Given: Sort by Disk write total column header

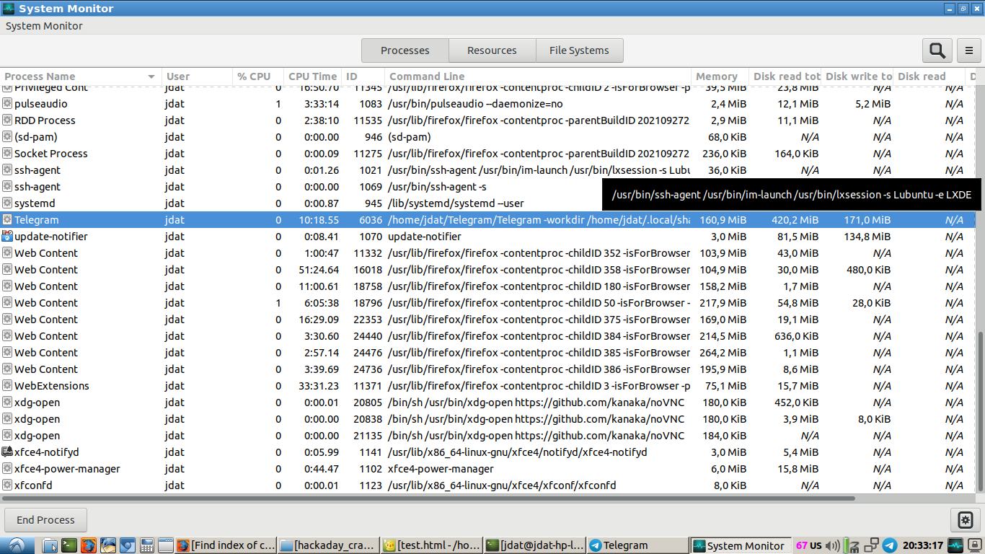Looking at the screenshot, I should (857, 76).
